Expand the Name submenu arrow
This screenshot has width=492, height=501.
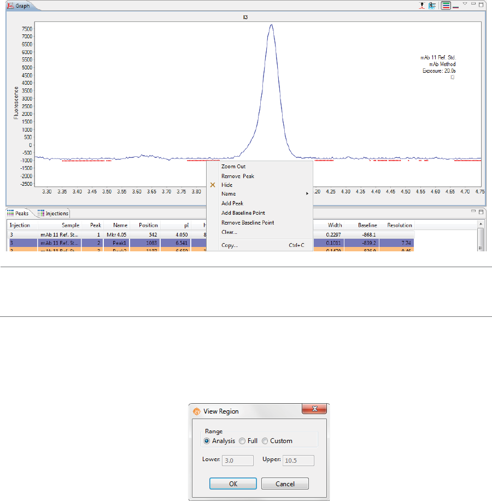point(307,193)
